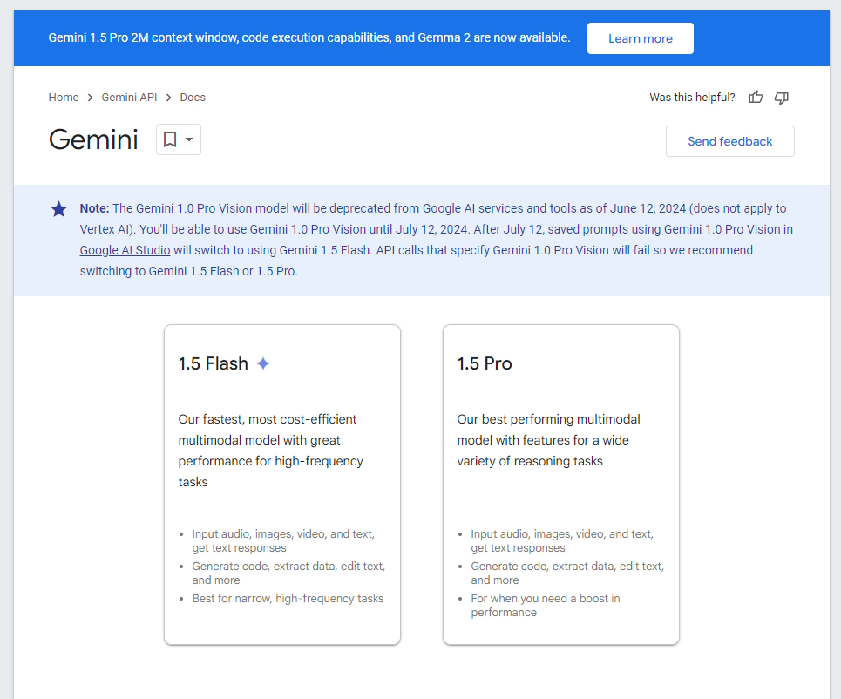
Task: Click the Home breadcrumb
Action: tap(63, 97)
